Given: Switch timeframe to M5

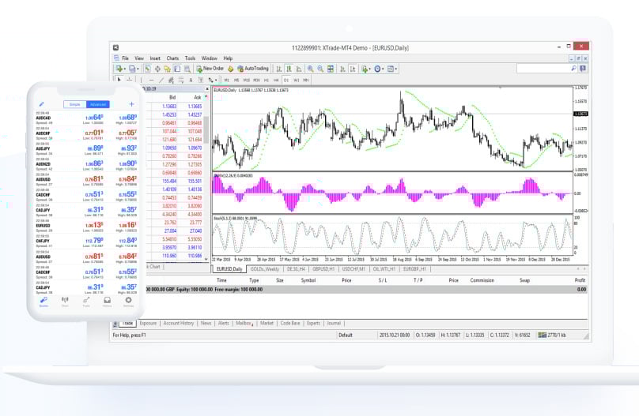Looking at the screenshot, I should pyautogui.click(x=236, y=80).
